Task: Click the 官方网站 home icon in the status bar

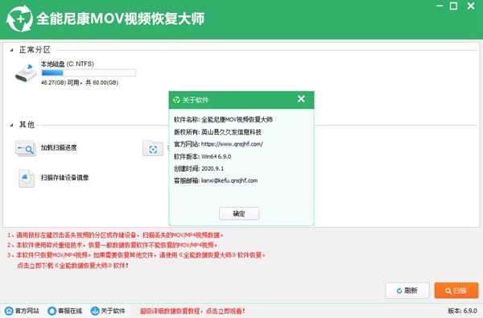Action: [x=9, y=311]
